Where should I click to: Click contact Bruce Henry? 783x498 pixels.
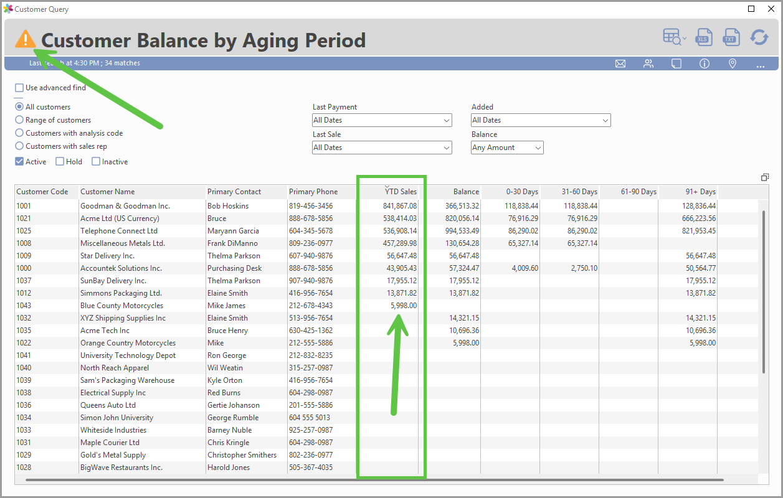pyautogui.click(x=227, y=331)
